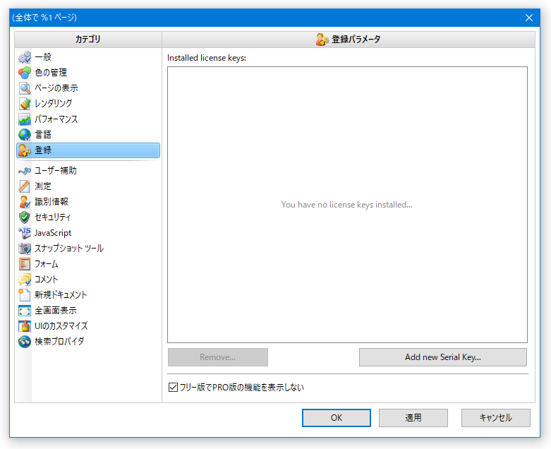Click the chart icon for パフォーマンス
This screenshot has width=551, height=449.
[x=25, y=119]
